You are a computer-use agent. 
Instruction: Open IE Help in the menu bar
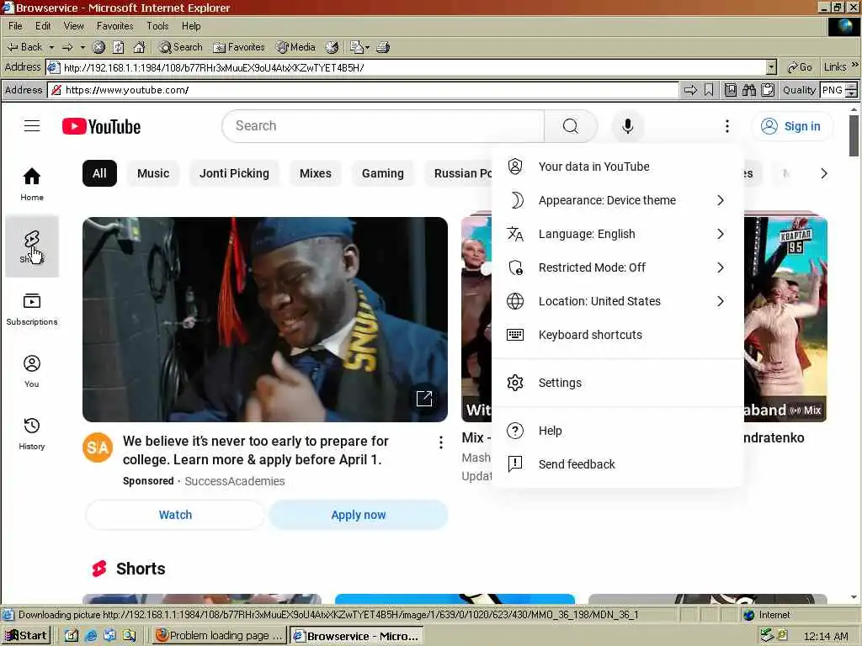(x=191, y=26)
